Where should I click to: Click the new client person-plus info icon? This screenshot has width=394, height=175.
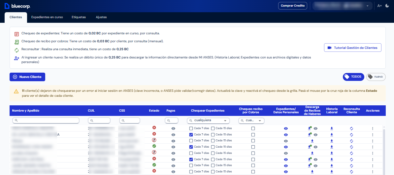(16, 58)
